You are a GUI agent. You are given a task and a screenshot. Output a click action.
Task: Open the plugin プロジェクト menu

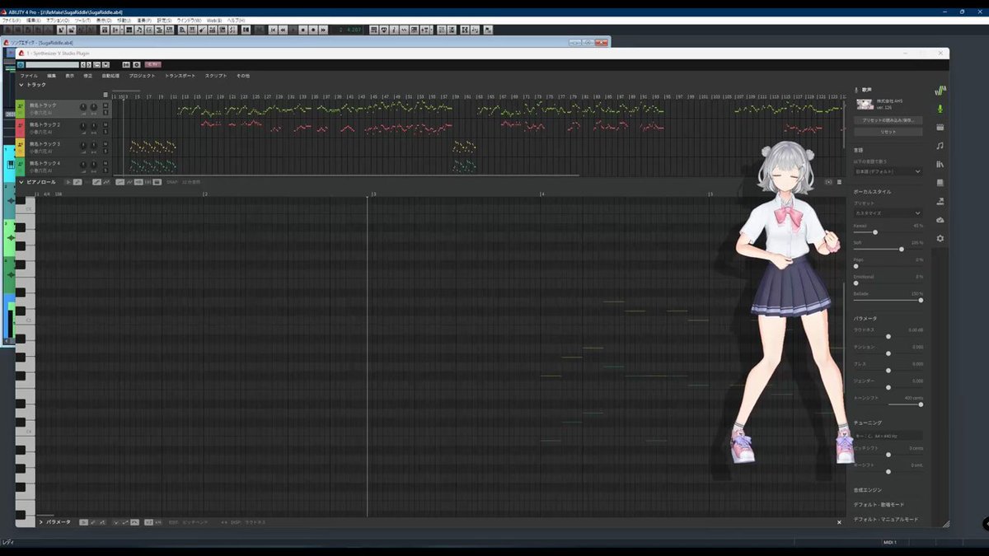[x=142, y=76]
